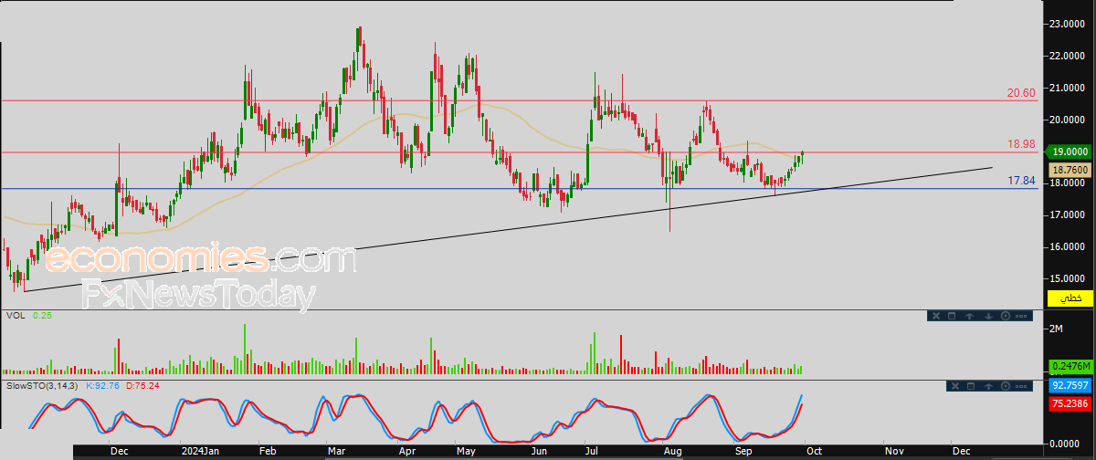Click the Apr date axis label
Image resolution: width=1096 pixels, height=460 pixels.
[406, 451]
